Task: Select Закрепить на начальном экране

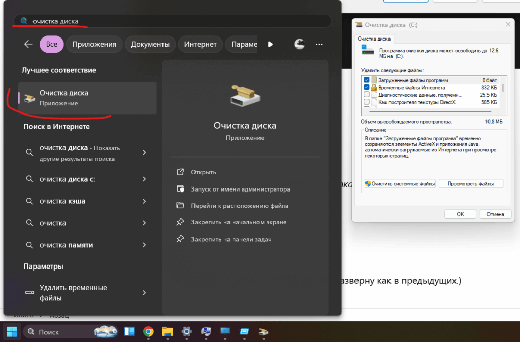Action: [x=239, y=222]
